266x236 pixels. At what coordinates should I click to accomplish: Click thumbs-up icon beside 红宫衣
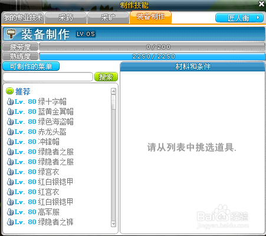click(10, 192)
